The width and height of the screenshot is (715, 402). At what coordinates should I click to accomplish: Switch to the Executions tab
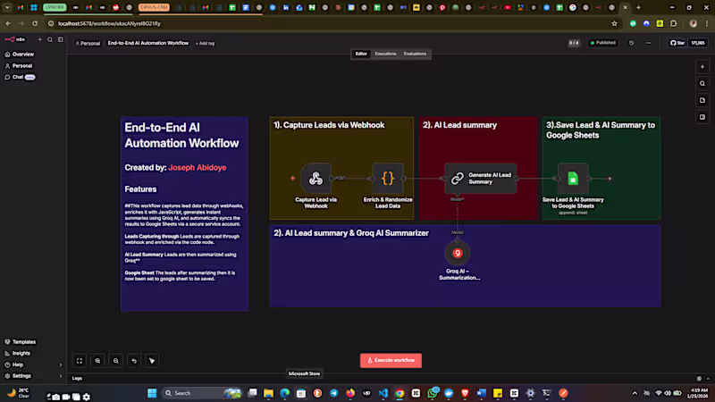coord(385,54)
